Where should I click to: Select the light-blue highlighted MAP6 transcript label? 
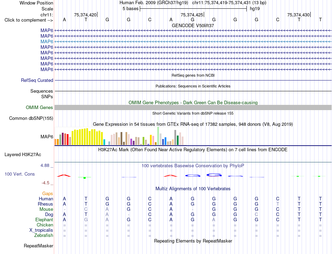(47, 41)
